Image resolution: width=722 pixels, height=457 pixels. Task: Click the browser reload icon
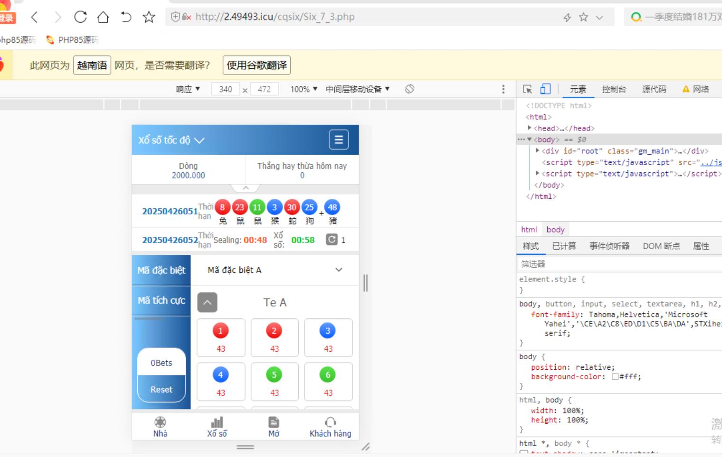[80, 17]
